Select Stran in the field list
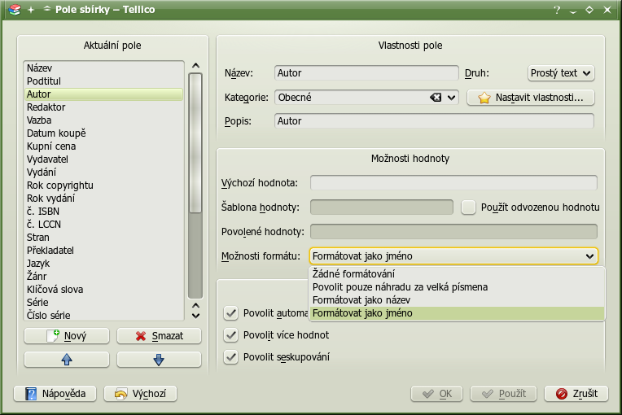 click(103, 238)
